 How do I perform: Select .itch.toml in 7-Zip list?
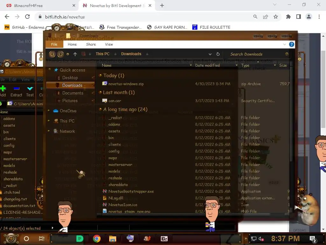pyautogui.click(x=12, y=192)
